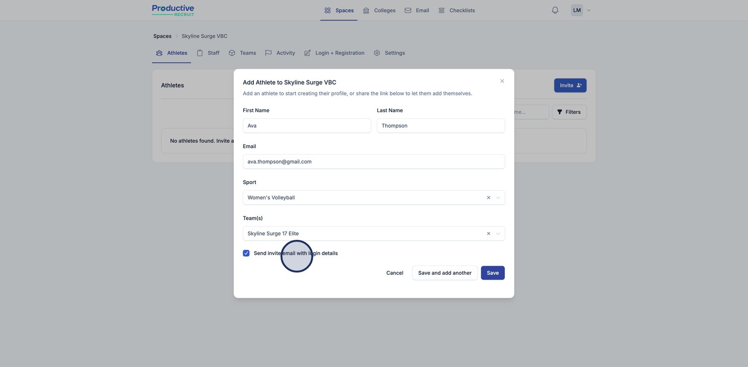
Task: Open Colleges from the top navigation
Action: click(x=379, y=10)
